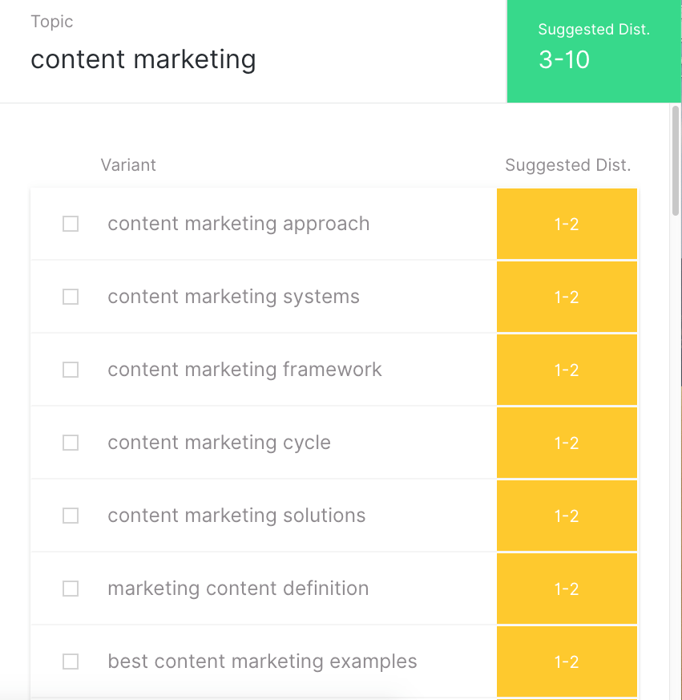Select the content marketing approach variant text

239,224
